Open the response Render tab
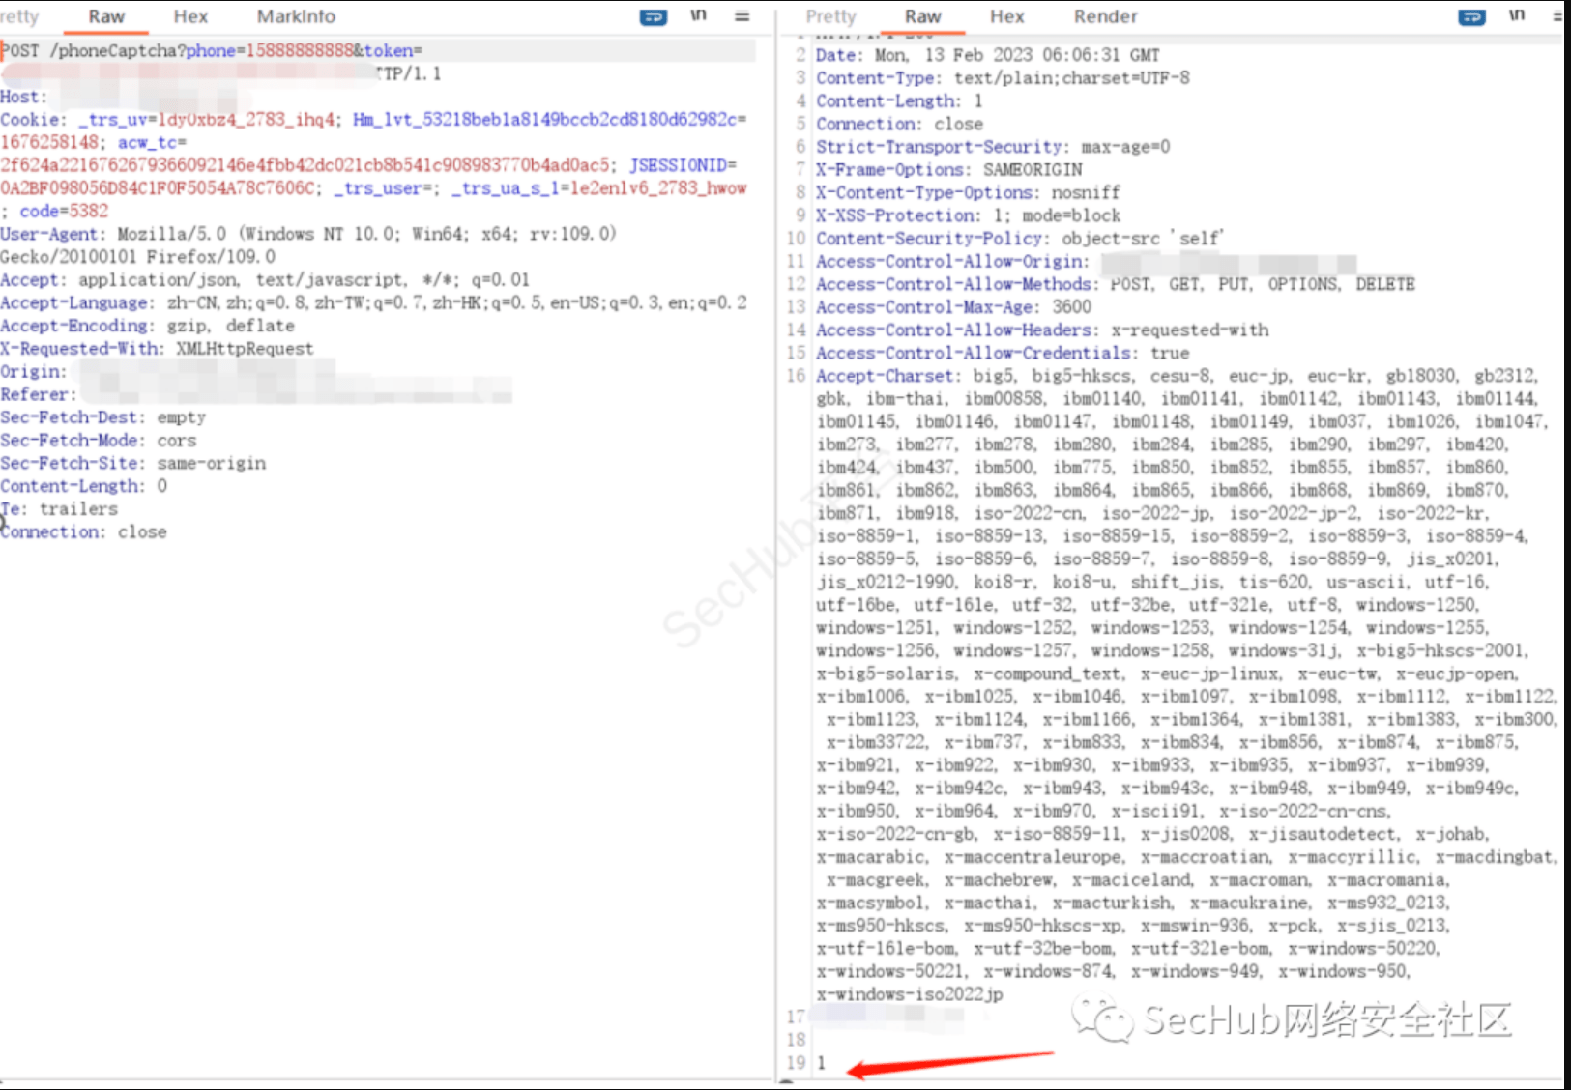The height and width of the screenshot is (1090, 1571). (1105, 16)
